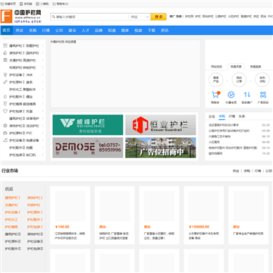Click 知道 in the blue navigation bar
This screenshot has width=273, height=273.
click(111, 30)
